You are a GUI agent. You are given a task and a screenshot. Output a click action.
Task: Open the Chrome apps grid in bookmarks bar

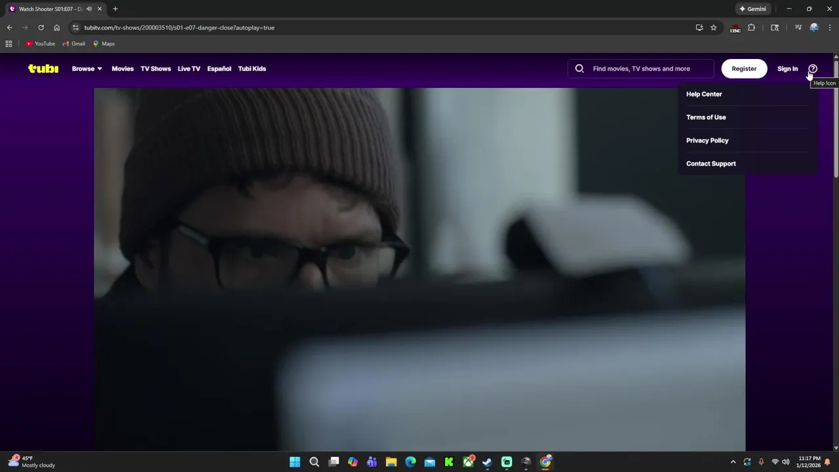[9, 44]
